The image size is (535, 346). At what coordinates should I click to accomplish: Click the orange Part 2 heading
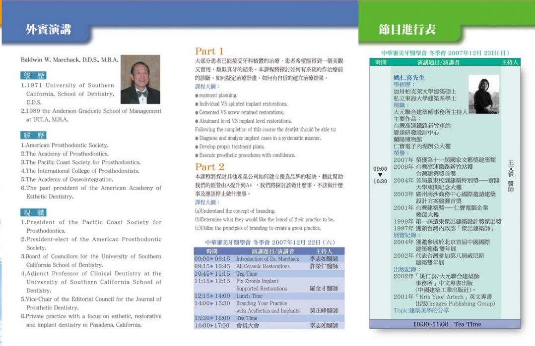coord(209,167)
